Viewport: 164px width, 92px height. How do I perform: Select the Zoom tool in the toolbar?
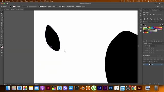tap(2, 42)
